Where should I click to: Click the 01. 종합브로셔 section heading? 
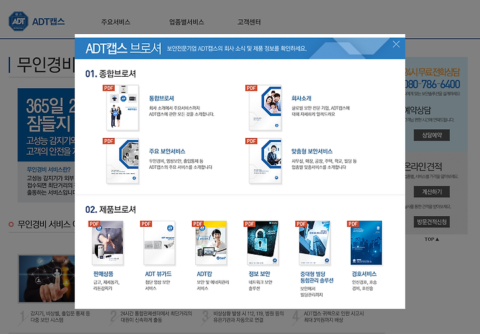pos(111,74)
